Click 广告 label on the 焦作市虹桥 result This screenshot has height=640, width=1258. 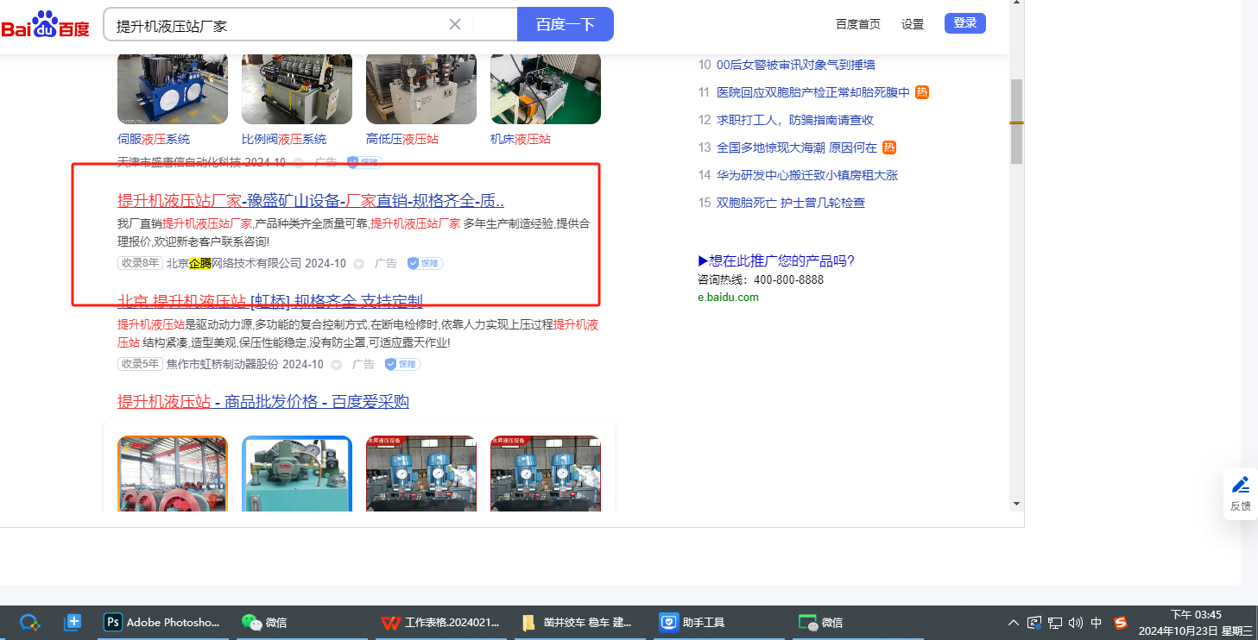363,364
